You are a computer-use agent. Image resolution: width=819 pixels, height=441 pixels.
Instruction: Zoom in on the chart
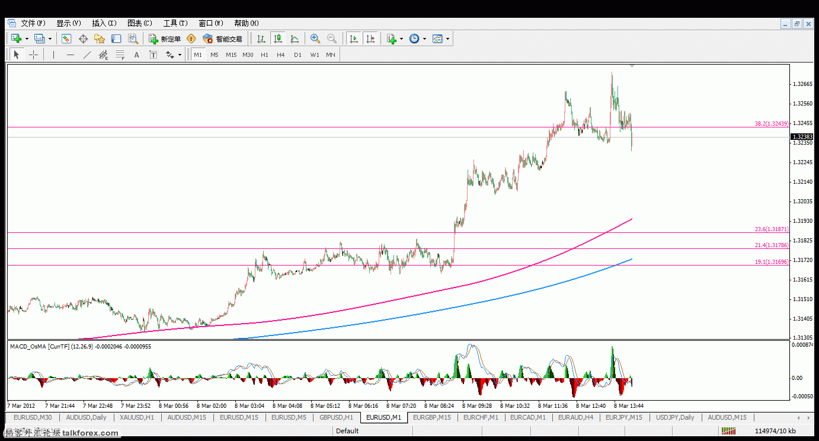tap(315, 39)
